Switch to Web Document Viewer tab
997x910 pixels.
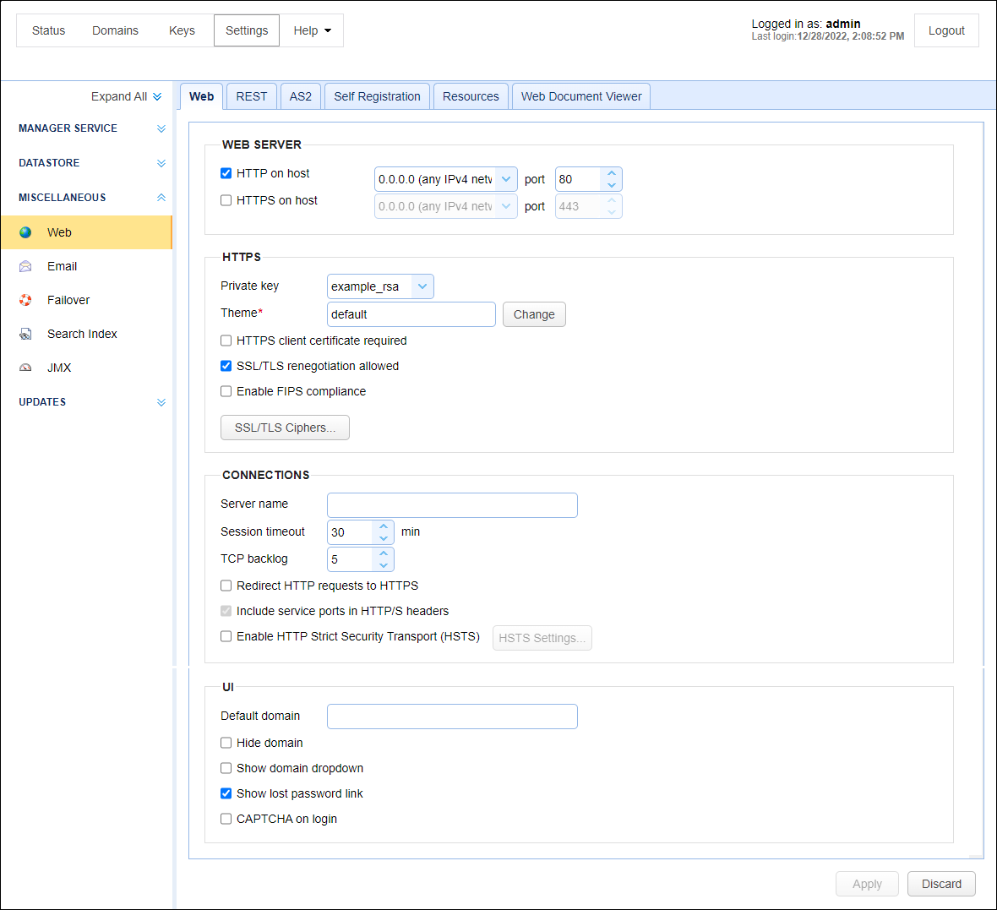click(x=581, y=96)
